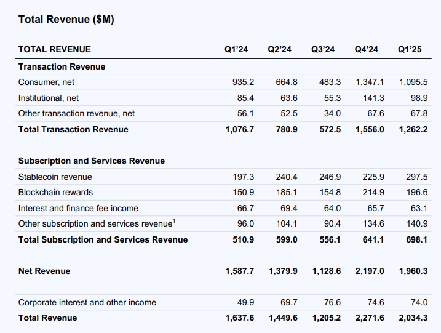
Task: Click Corporate interest and other income label
Action: 87,302
